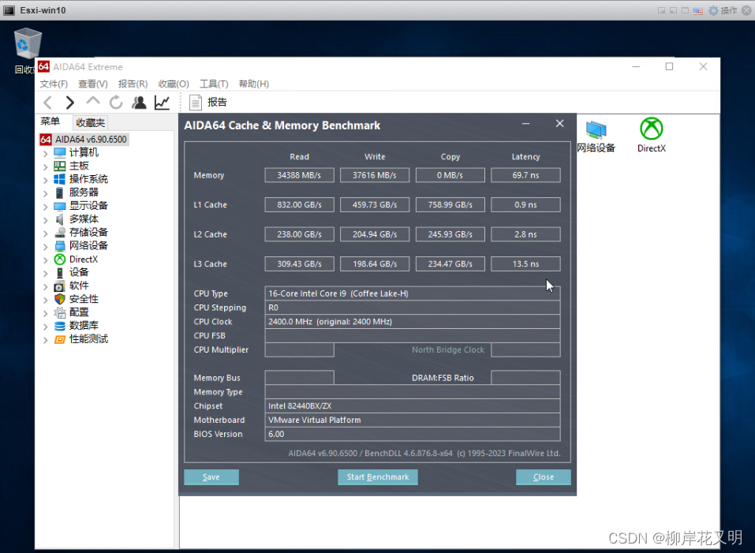
Task: Click L3 Cache Latency value 13.5 ns
Action: (x=525, y=263)
